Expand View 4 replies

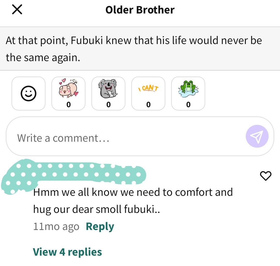(x=67, y=252)
